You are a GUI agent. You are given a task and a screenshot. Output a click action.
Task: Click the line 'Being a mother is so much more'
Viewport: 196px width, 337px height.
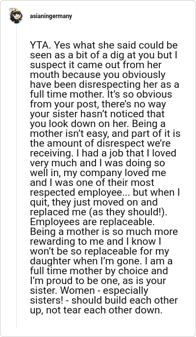(x=104, y=232)
